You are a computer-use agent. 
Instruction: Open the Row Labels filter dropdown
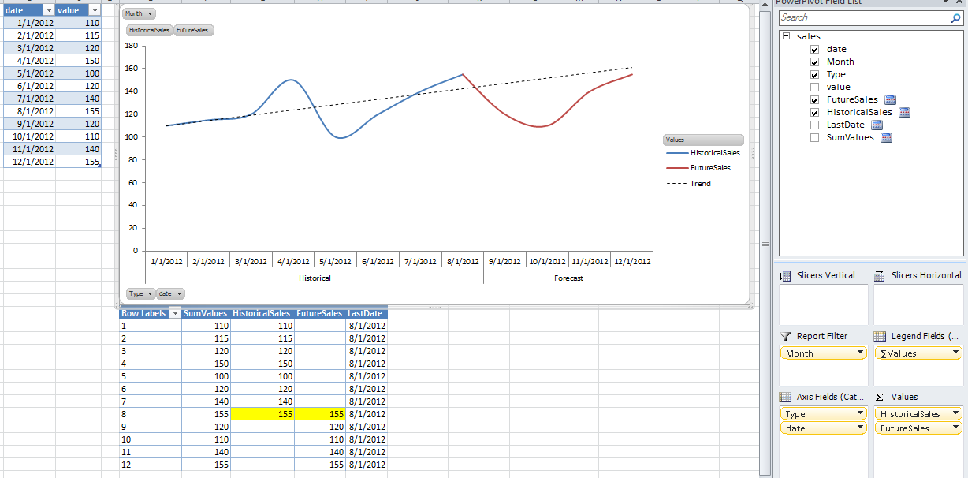[175, 313]
